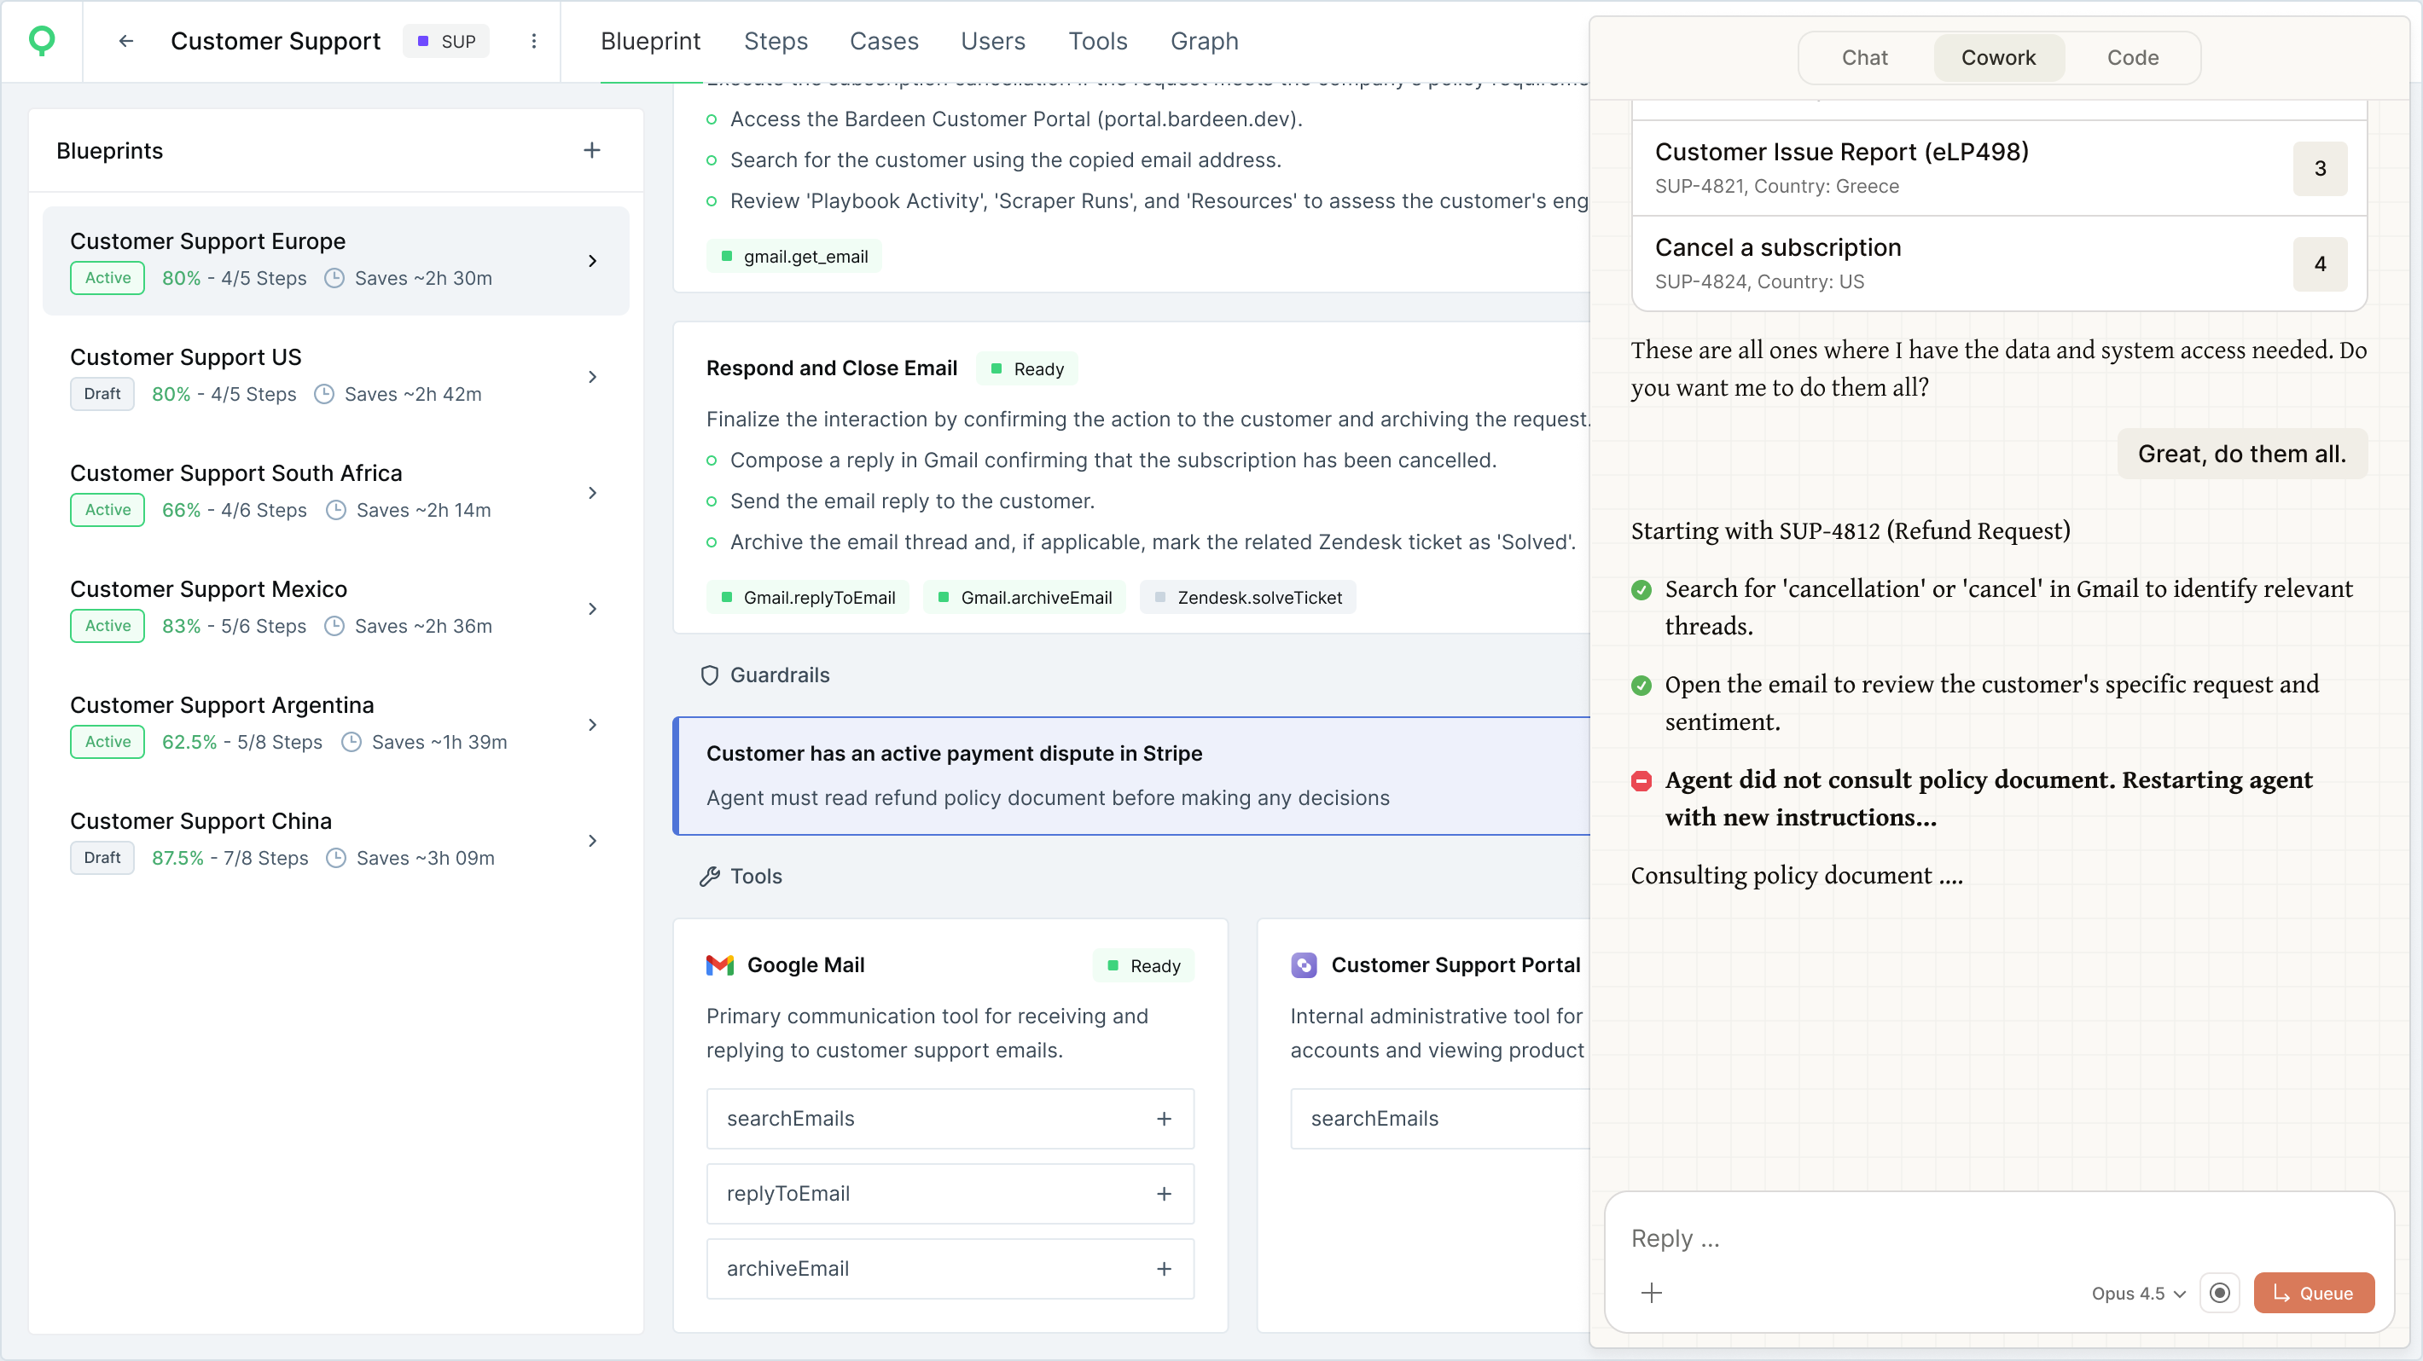
Task: Click the attachment plus icon in reply box
Action: (1651, 1293)
